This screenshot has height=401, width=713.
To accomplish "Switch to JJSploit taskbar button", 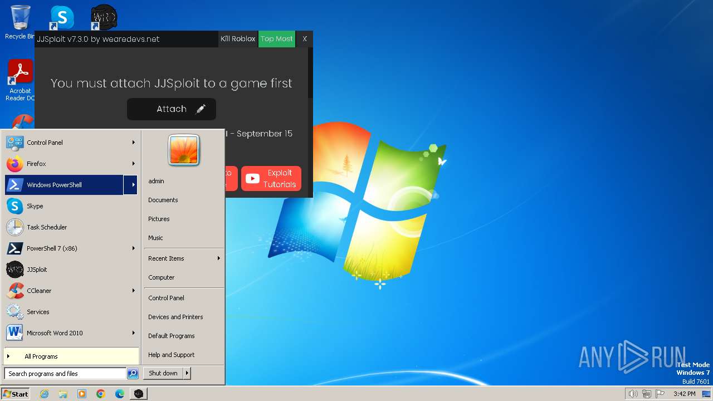I will (139, 394).
